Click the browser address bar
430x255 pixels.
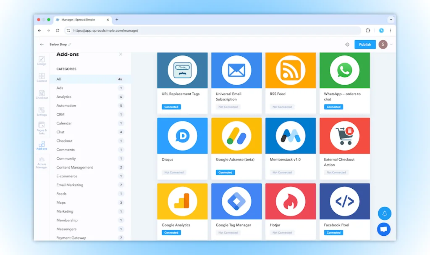tap(210, 31)
